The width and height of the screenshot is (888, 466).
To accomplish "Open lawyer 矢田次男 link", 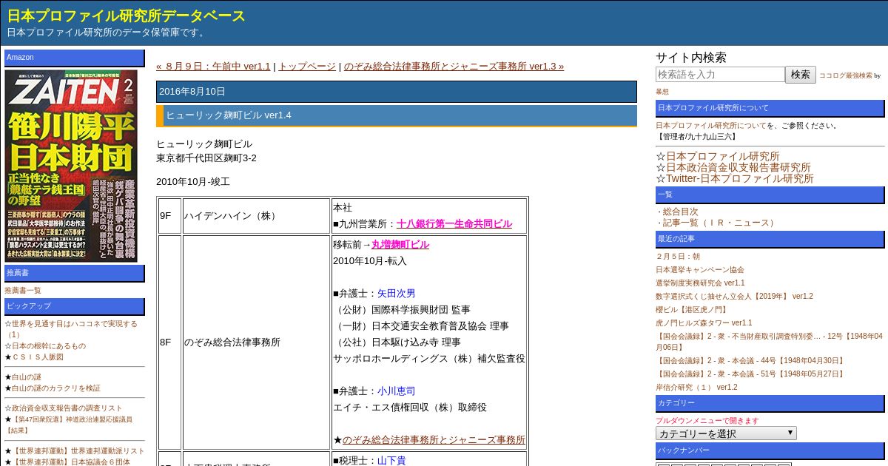I will click(396, 293).
